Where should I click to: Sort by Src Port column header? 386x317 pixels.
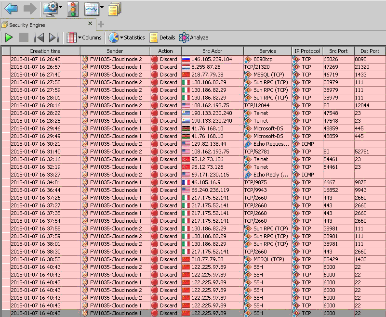click(338, 51)
